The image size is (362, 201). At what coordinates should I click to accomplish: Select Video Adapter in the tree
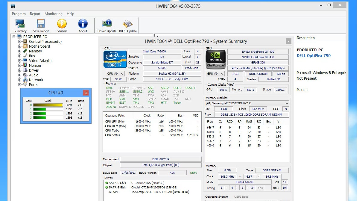[41, 61]
